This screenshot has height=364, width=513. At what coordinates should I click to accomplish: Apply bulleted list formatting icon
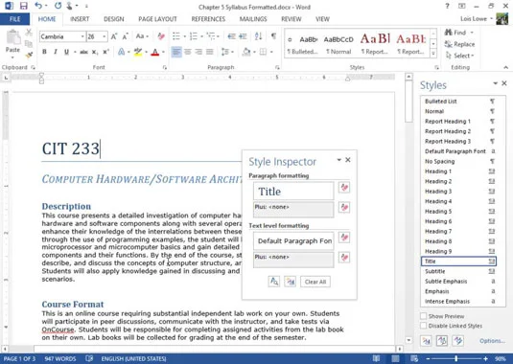(176, 36)
